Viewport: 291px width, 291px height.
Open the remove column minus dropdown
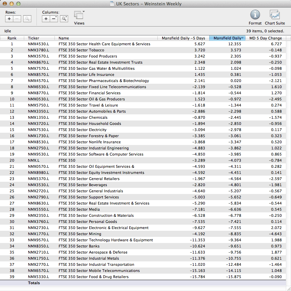click(54, 19)
